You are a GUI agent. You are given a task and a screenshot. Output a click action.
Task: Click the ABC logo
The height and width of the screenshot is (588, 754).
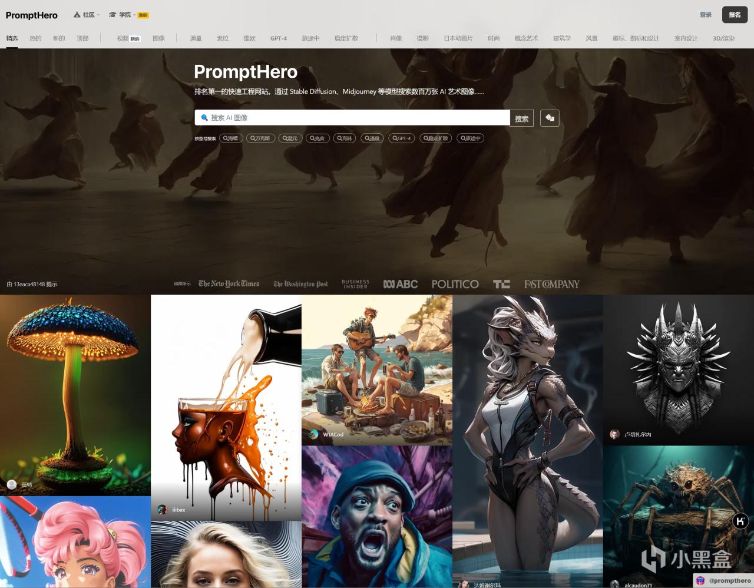point(401,284)
